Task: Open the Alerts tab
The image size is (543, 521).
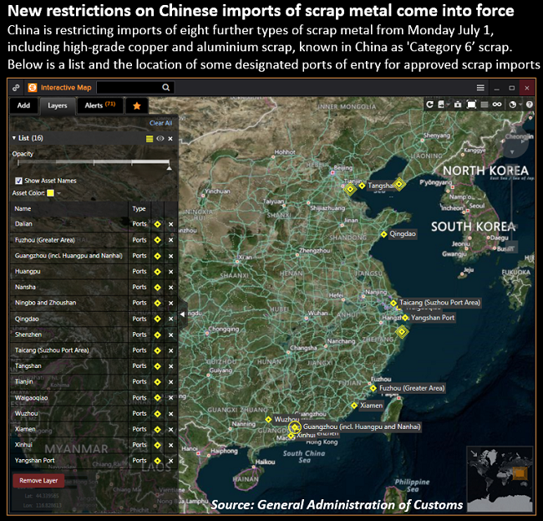Action: coord(99,105)
